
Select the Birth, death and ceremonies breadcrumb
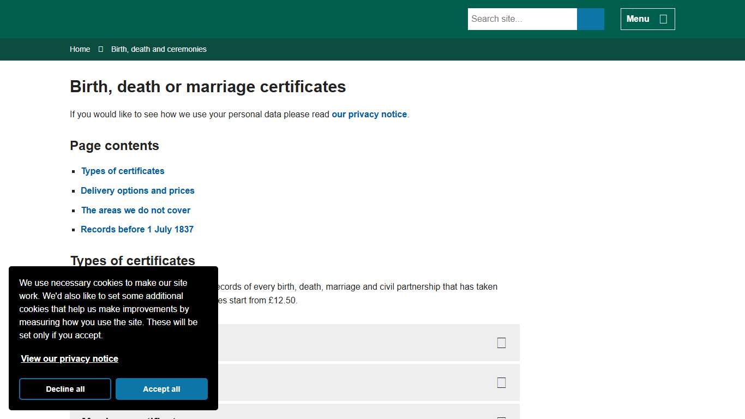tap(159, 49)
